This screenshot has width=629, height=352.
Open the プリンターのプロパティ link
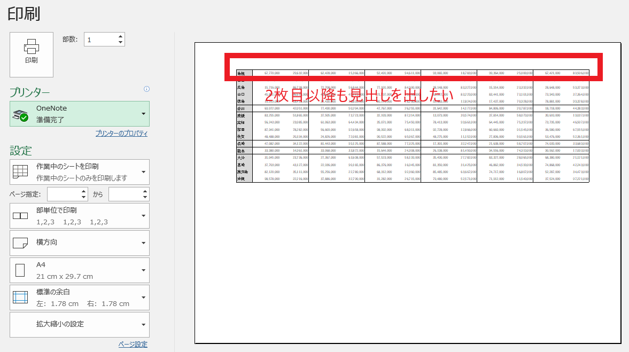pyautogui.click(x=121, y=134)
